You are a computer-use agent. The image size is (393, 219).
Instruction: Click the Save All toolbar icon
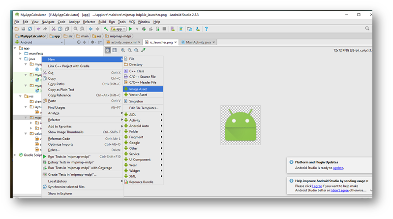(23, 29)
